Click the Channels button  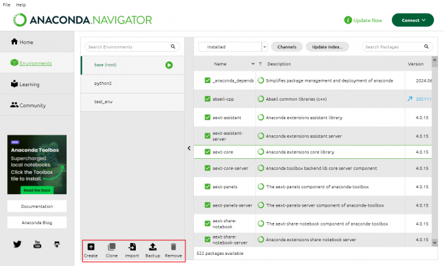tap(287, 47)
